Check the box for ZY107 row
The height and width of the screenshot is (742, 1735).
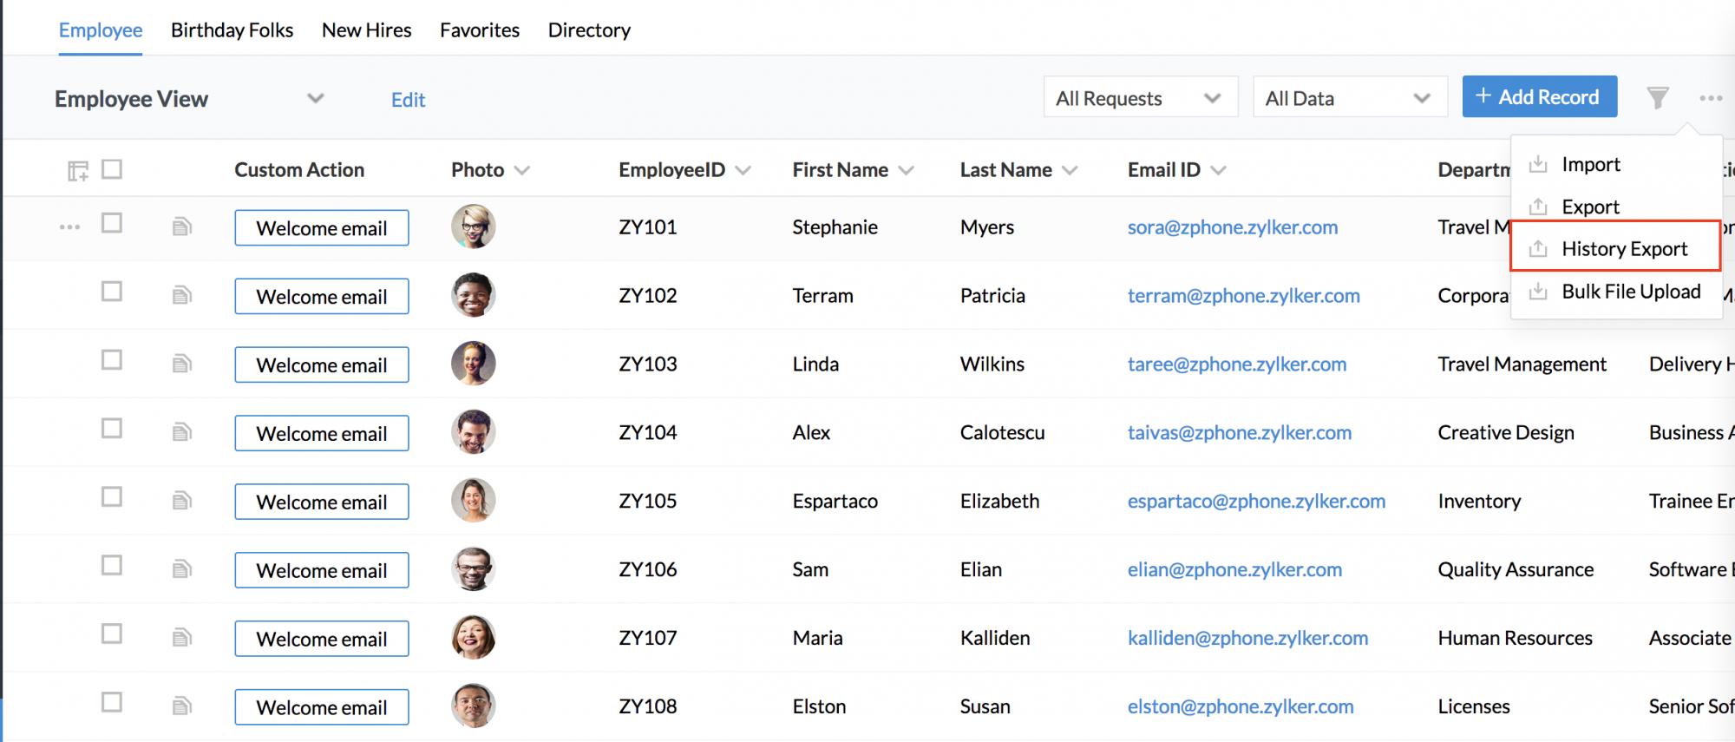(x=112, y=634)
